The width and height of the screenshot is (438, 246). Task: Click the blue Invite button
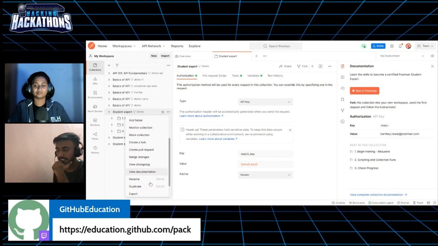(x=378, y=46)
